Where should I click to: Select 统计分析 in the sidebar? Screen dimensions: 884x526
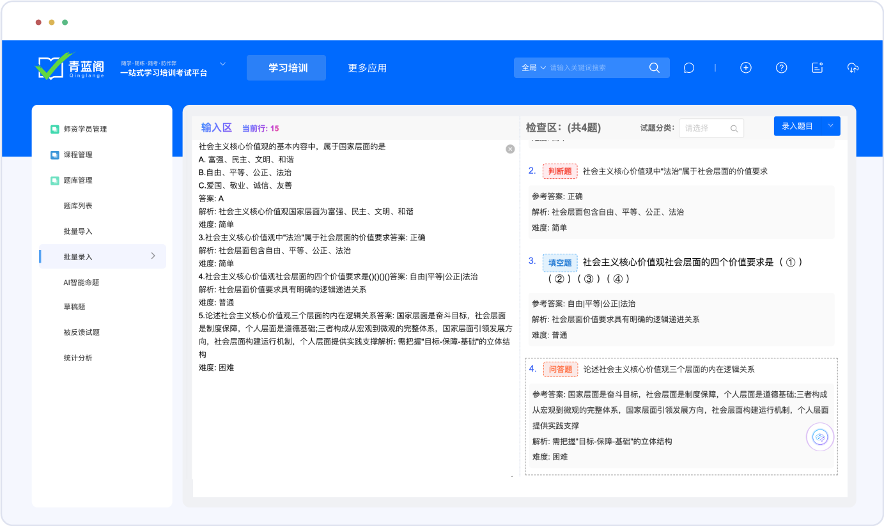point(78,358)
